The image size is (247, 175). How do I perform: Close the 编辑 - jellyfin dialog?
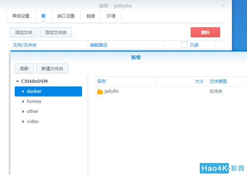point(223,6)
